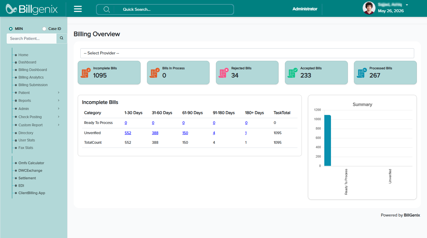Open DWCExchange in sidebar
The image size is (427, 238).
pos(30,170)
